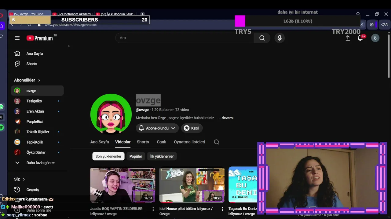The image size is (391, 219).
Task: Activate voice search microphone
Action: 279,38
